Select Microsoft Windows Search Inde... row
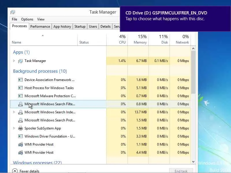The width and height of the screenshot is (231, 173). click(100, 112)
